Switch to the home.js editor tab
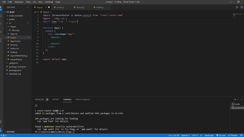 coord(60,7)
